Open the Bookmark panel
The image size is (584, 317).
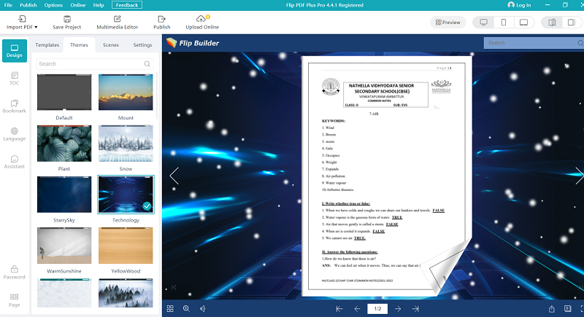tap(14, 106)
